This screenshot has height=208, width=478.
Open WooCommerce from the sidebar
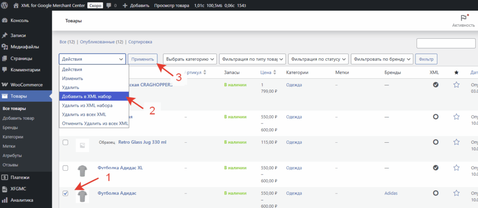pyautogui.click(x=27, y=85)
